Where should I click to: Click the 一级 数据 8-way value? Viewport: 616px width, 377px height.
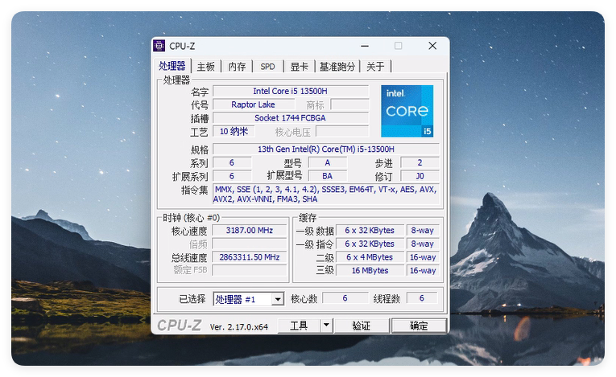(423, 230)
